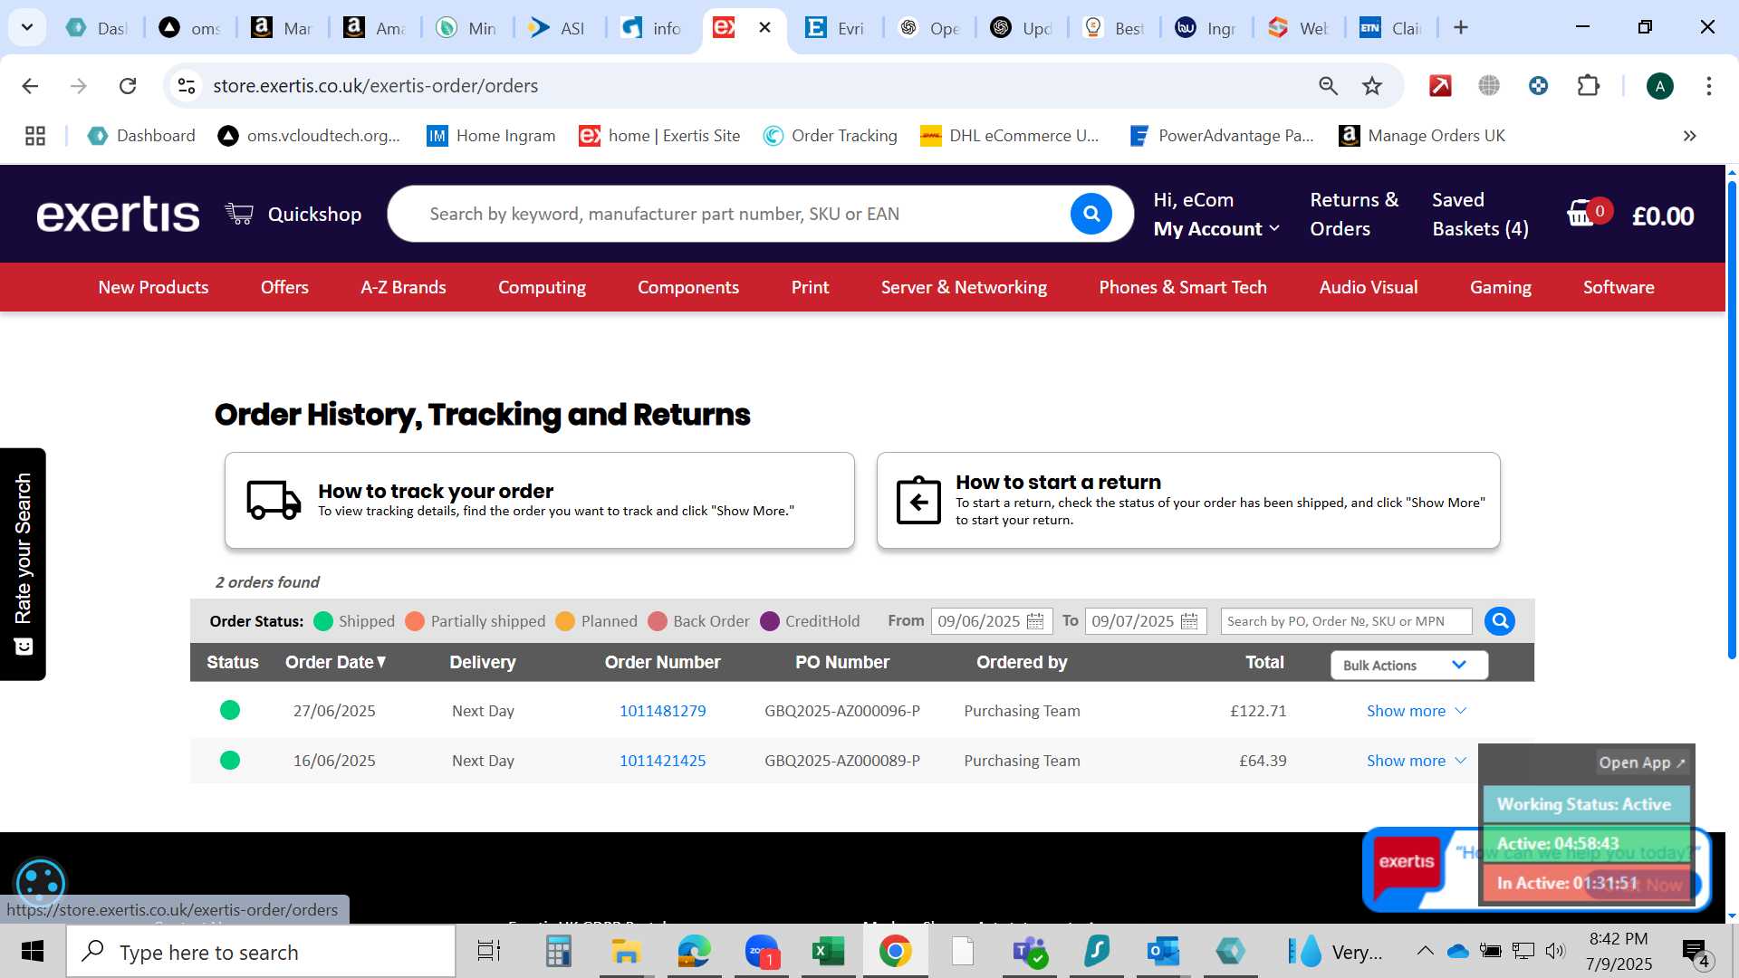
Task: Click the green status dot for order 16/06/2025
Action: tap(230, 760)
